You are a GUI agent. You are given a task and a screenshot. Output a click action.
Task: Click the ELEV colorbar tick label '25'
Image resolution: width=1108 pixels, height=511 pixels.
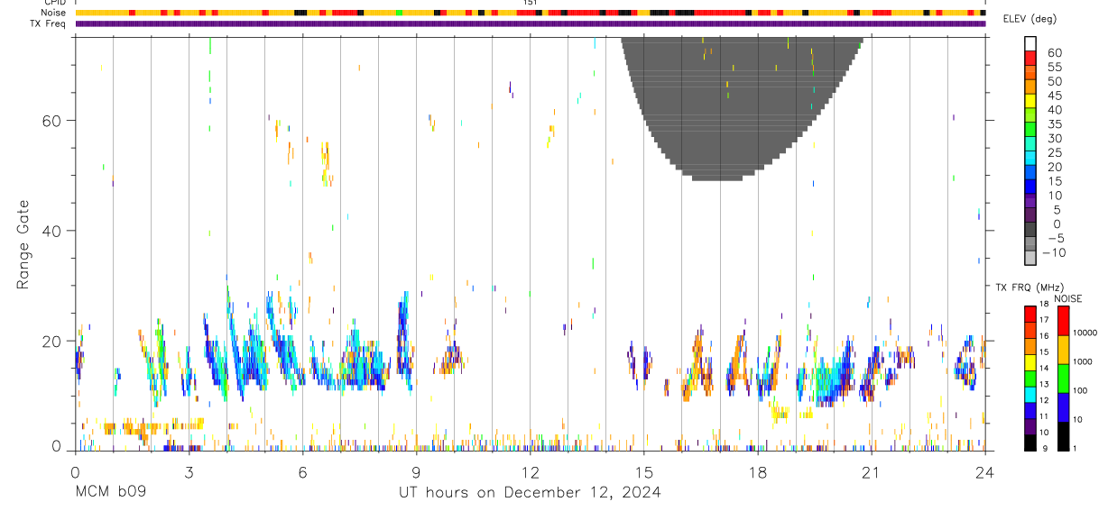point(1054,153)
